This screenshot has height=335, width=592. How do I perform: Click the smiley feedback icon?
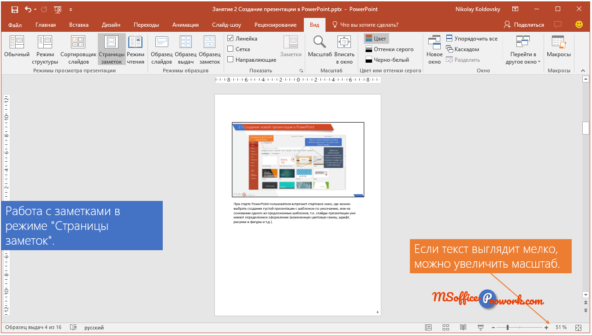tap(579, 24)
